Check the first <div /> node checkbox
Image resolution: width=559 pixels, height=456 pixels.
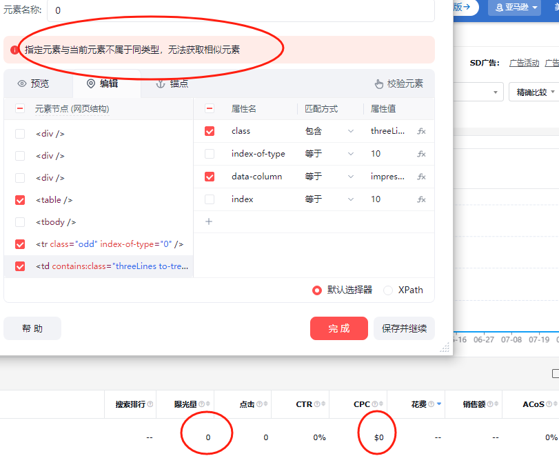coord(20,134)
